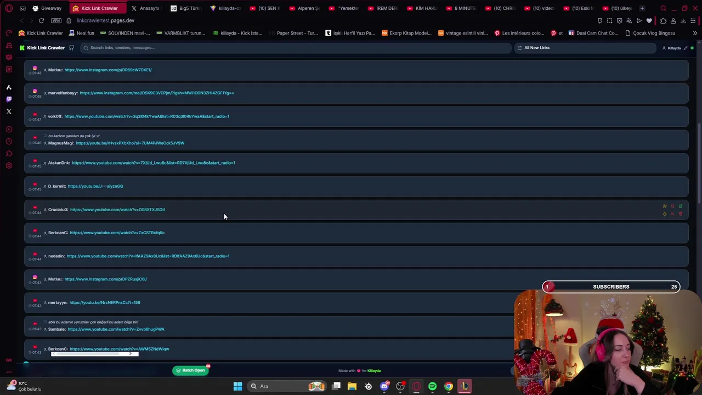Switch to the Anasayfa X tab
The image size is (702, 395).
click(146, 8)
